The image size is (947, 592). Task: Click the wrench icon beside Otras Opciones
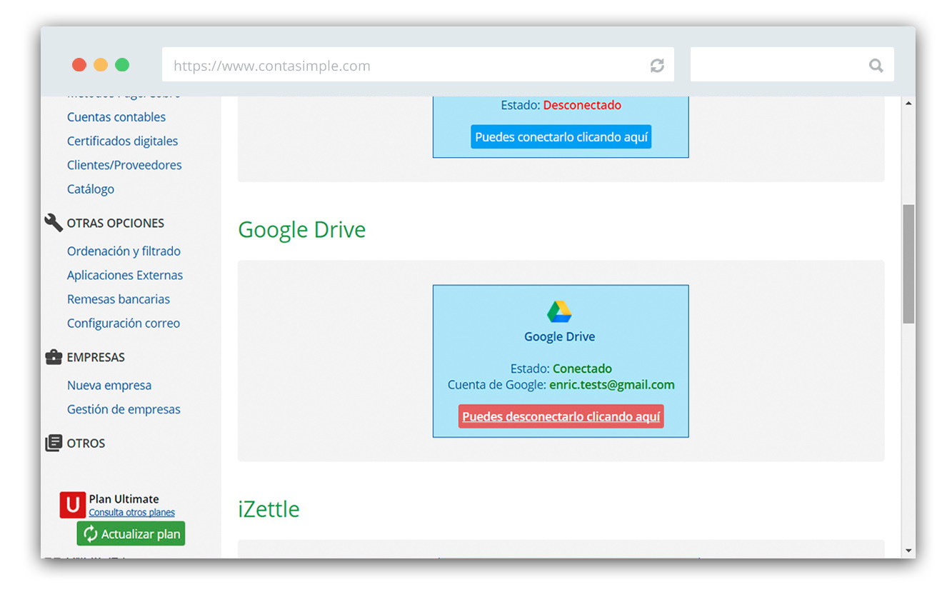click(54, 223)
